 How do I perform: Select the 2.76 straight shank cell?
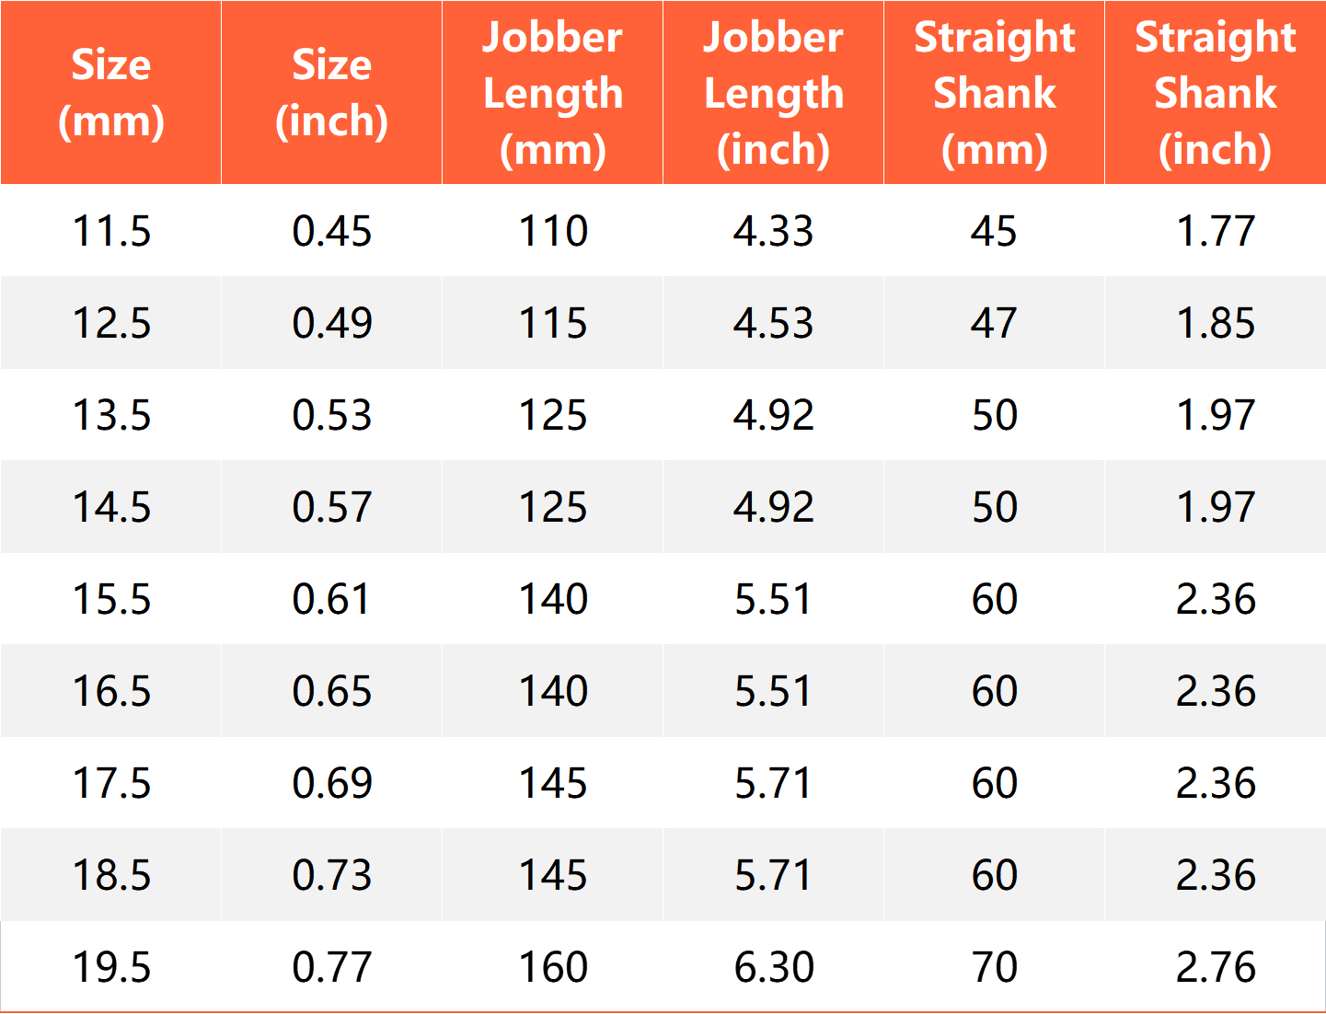coord(1216,967)
